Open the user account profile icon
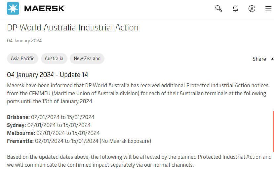The width and height of the screenshot is (274, 170). click(252, 9)
